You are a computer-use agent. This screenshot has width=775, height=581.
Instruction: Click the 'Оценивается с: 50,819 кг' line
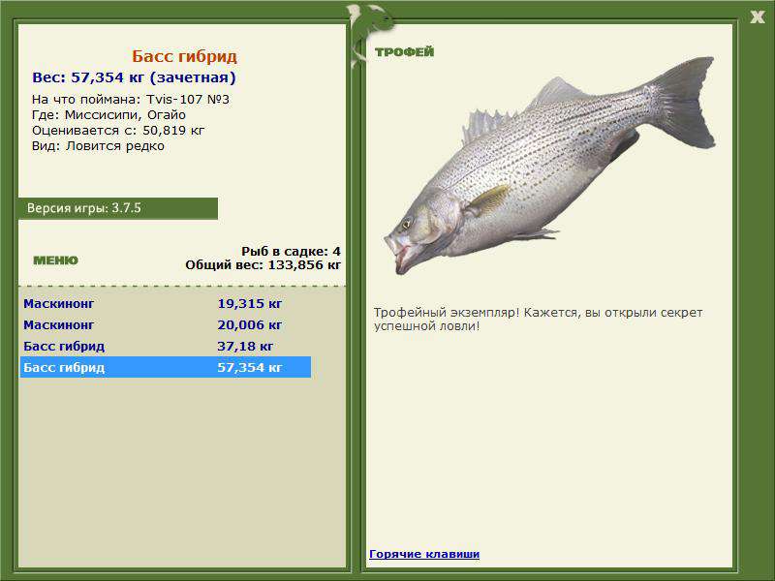(118, 131)
